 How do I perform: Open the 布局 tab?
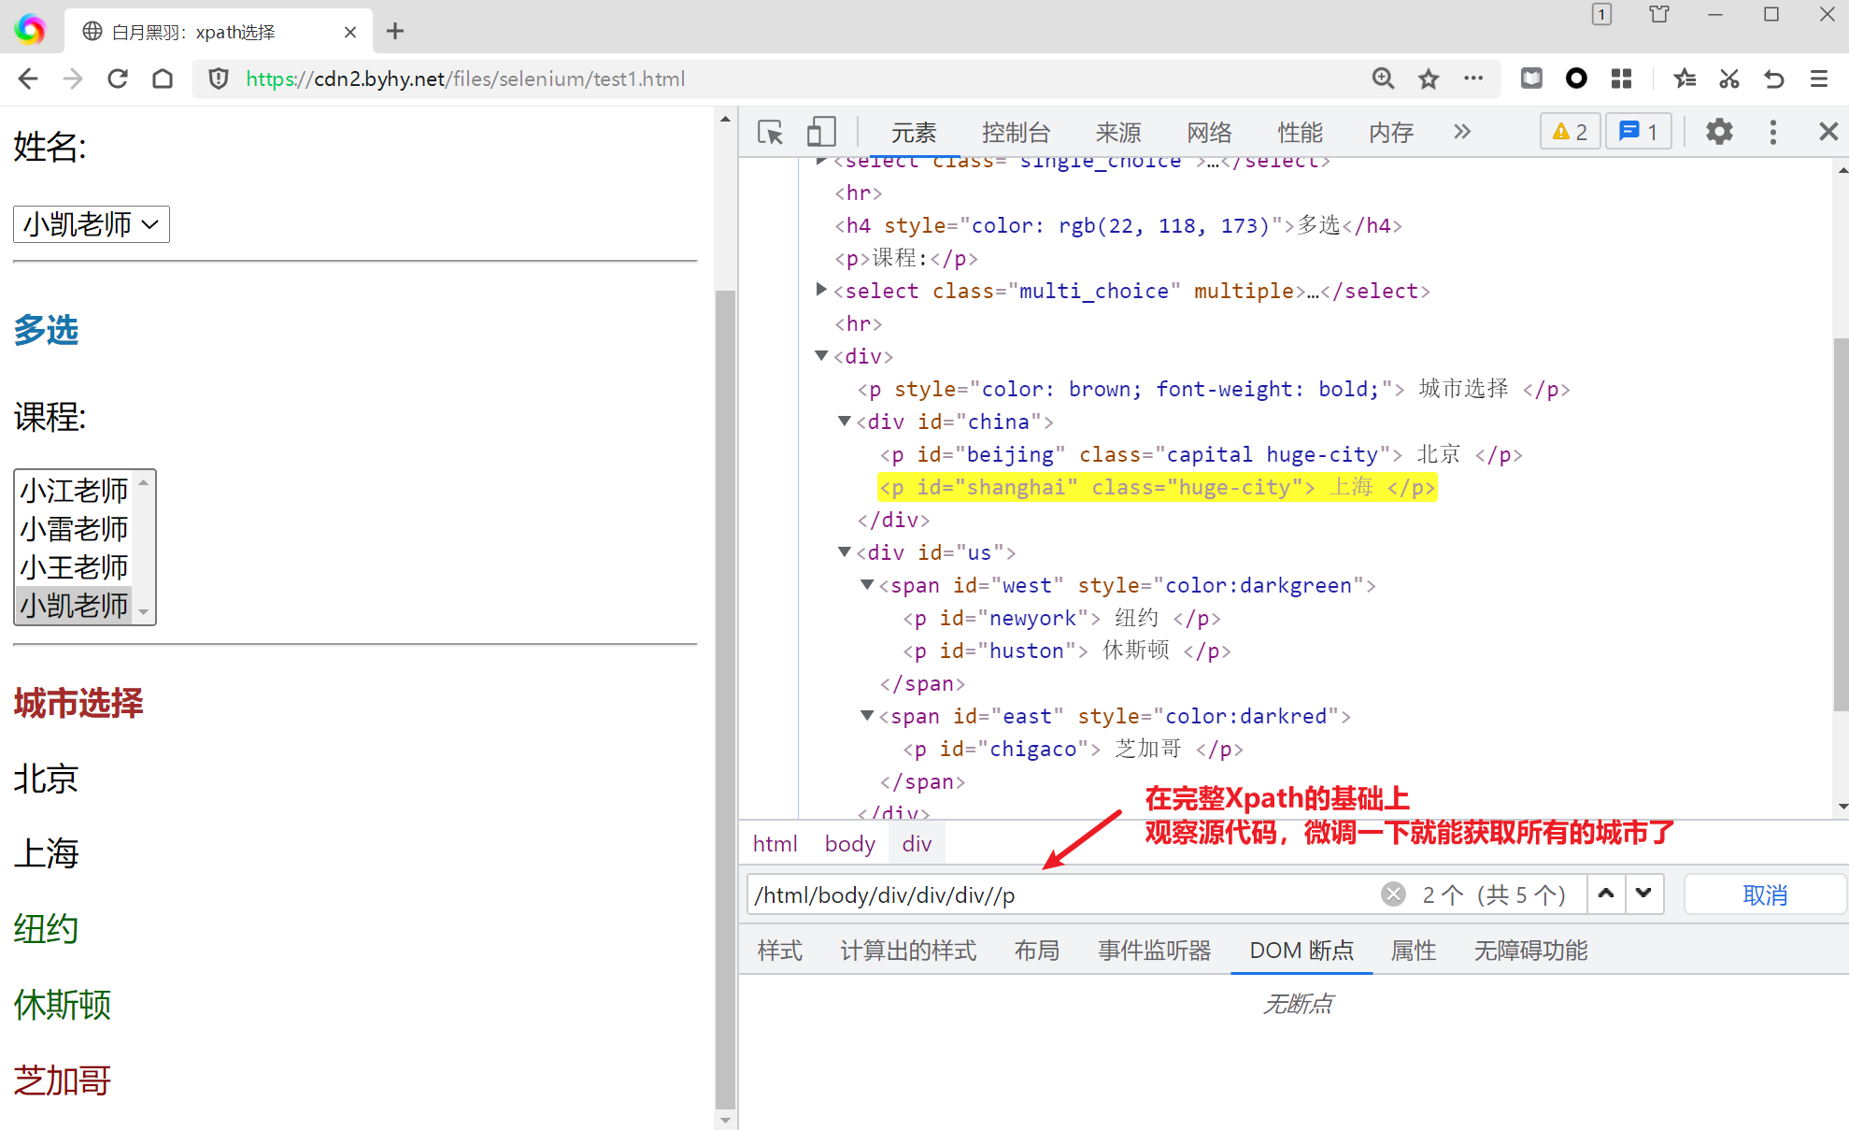(x=1037, y=951)
